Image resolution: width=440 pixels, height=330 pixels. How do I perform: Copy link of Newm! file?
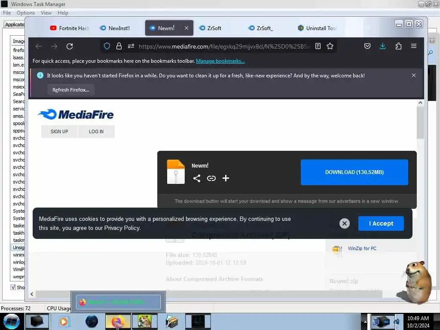pos(211,178)
